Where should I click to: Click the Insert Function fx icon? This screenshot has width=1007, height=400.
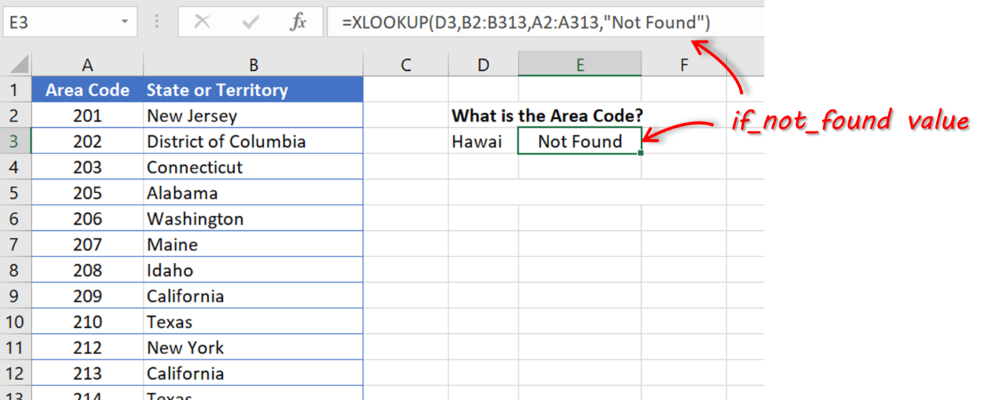coord(298,21)
